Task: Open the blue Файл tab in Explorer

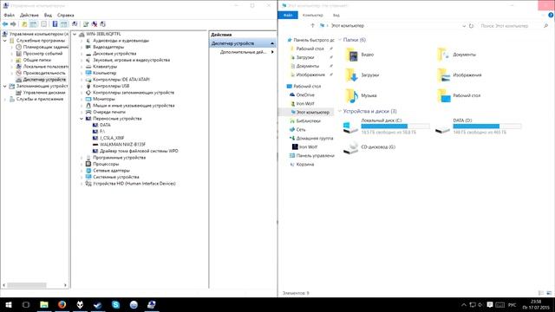Action: (x=288, y=16)
